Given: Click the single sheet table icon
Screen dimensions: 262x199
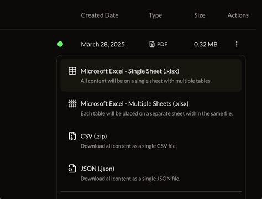Looking at the screenshot, I should pyautogui.click(x=72, y=71).
